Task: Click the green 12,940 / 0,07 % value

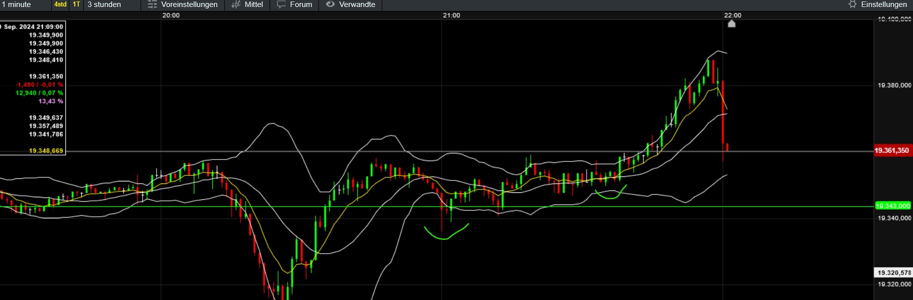Action: [x=39, y=93]
